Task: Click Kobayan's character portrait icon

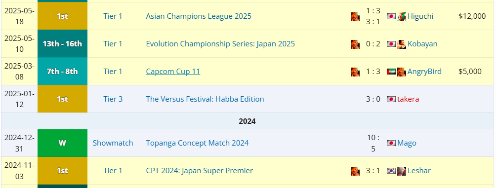Action: coord(402,44)
